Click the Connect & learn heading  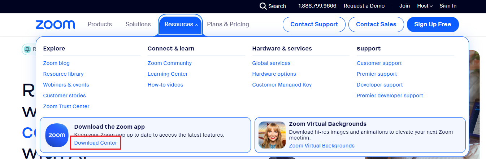pos(171,48)
